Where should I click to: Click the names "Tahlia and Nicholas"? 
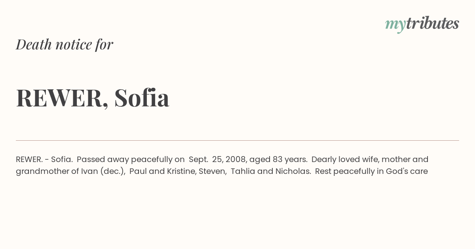pyautogui.click(x=270, y=171)
